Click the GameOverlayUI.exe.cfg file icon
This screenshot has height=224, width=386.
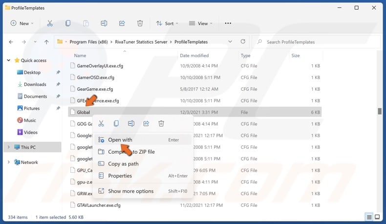point(72,66)
